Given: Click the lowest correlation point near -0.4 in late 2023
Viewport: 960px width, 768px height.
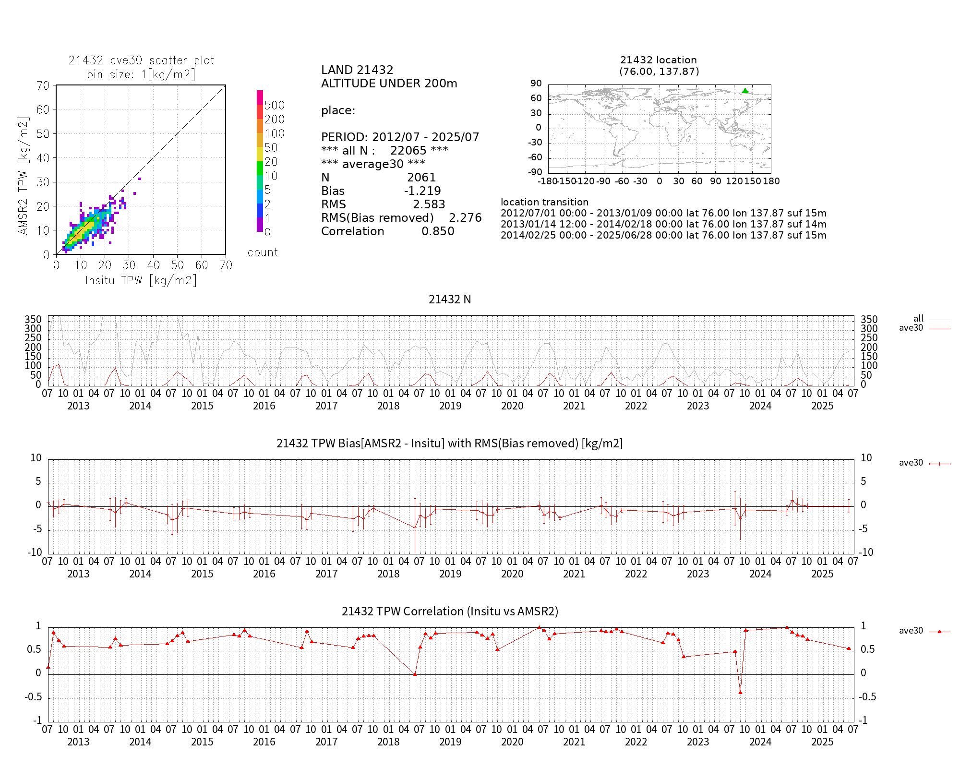Looking at the screenshot, I should click(740, 692).
